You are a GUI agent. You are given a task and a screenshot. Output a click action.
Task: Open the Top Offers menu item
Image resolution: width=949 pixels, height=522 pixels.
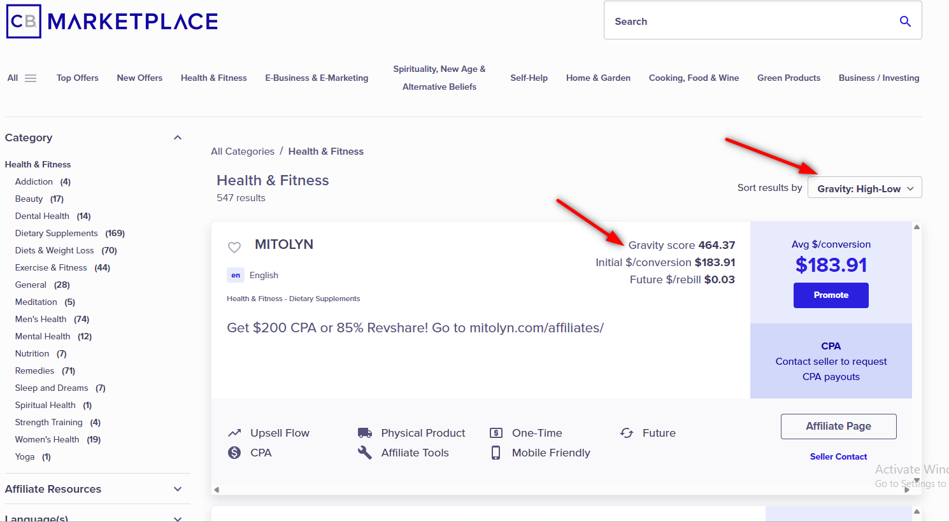(x=78, y=78)
